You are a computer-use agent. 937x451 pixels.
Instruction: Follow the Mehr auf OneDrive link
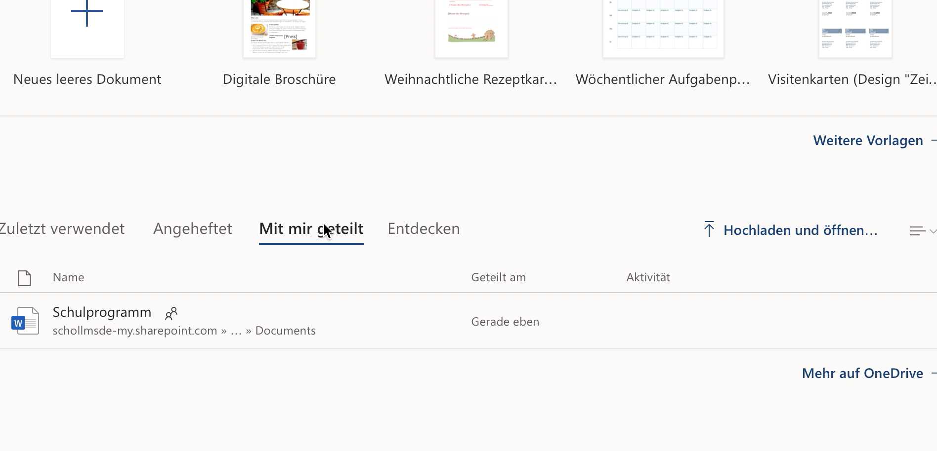862,374
